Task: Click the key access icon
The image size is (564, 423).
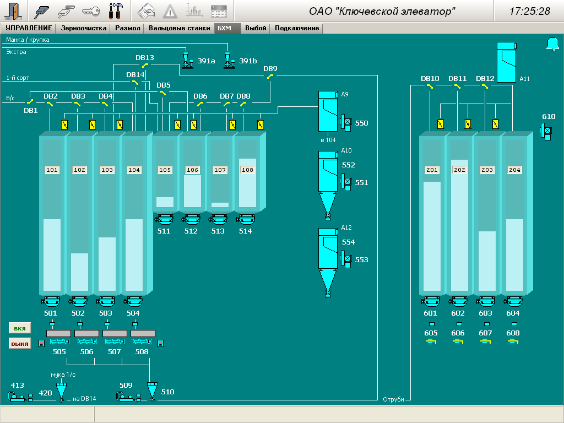Action: click(90, 10)
